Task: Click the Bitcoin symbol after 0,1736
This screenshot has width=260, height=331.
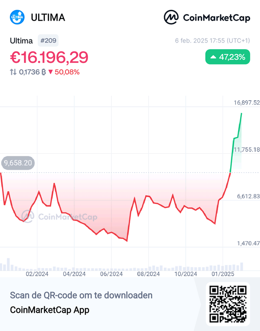Action: click(44, 72)
